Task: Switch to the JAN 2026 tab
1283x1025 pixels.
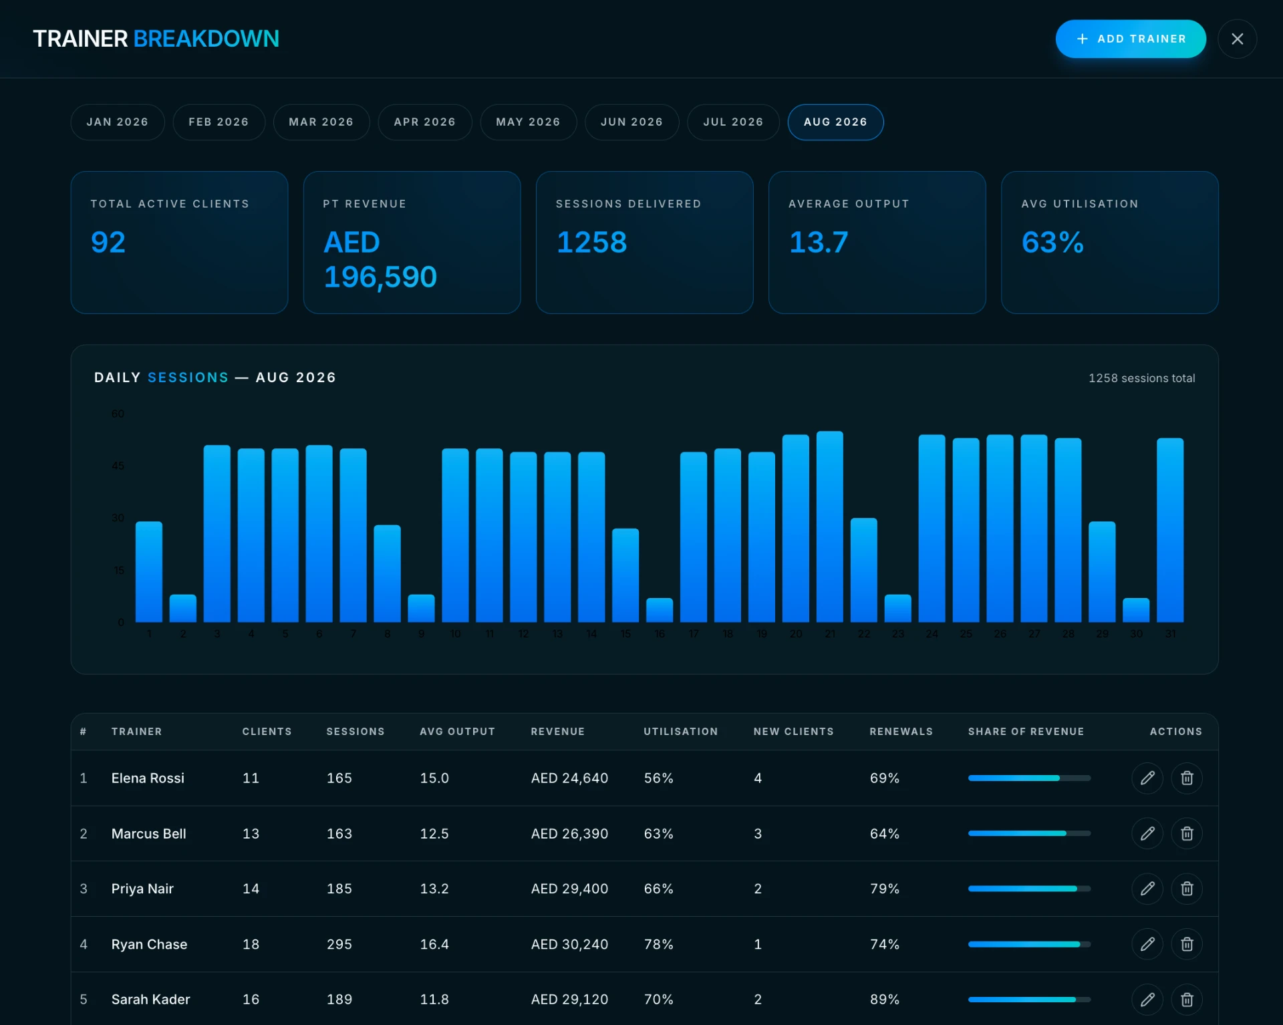Action: click(118, 122)
